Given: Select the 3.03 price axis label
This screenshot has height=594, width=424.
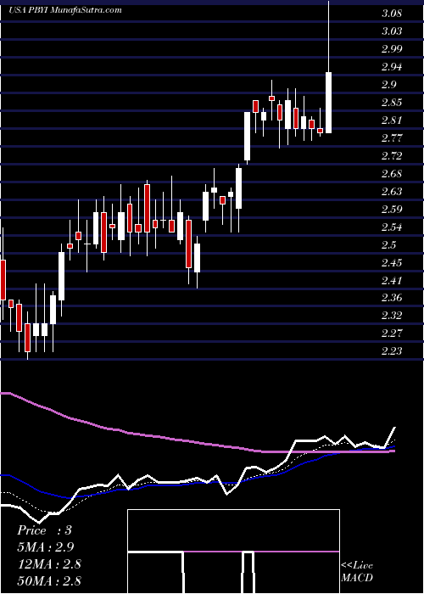Looking at the screenshot, I should (x=392, y=31).
